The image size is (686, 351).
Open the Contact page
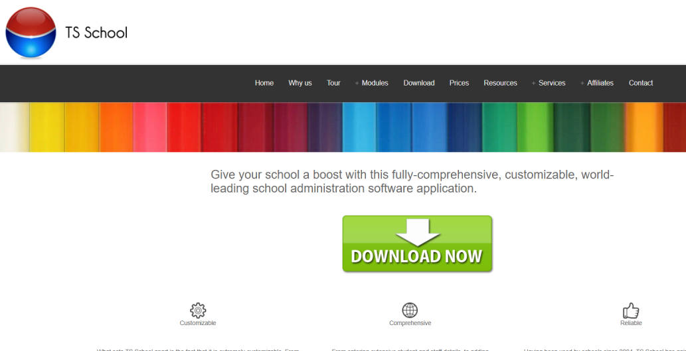pos(641,83)
